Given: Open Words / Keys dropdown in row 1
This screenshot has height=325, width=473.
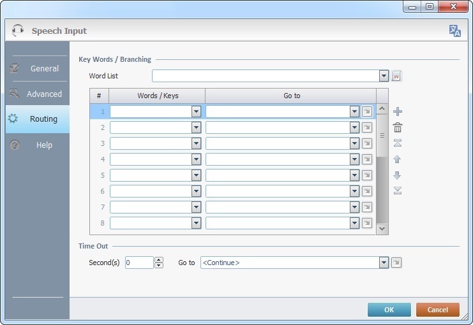Looking at the screenshot, I should coord(196,112).
